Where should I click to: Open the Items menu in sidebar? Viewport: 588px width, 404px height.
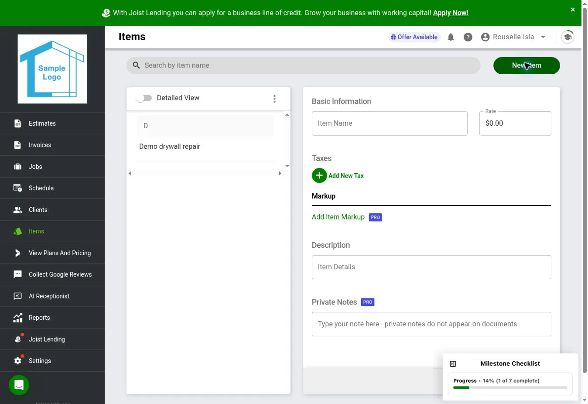52,231
